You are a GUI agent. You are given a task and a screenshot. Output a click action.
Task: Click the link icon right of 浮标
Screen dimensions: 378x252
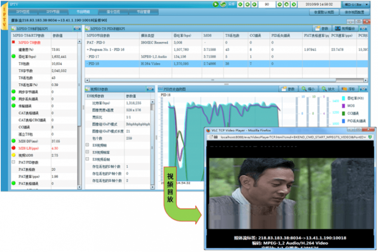(364, 89)
